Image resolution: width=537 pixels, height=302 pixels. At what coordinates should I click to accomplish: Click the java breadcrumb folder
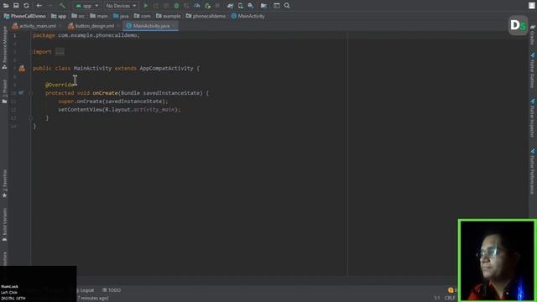pos(121,16)
